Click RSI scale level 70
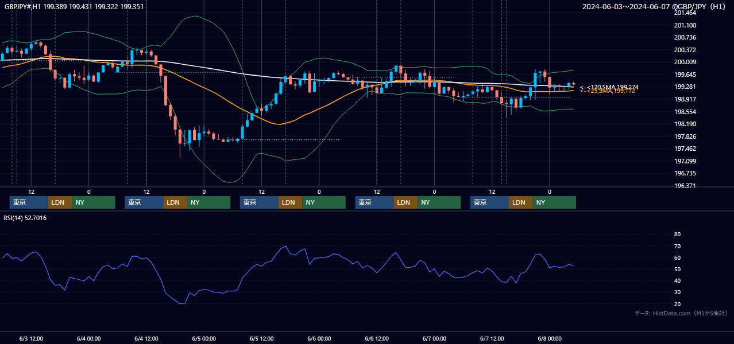The height and width of the screenshot is (344, 734). pos(677,246)
